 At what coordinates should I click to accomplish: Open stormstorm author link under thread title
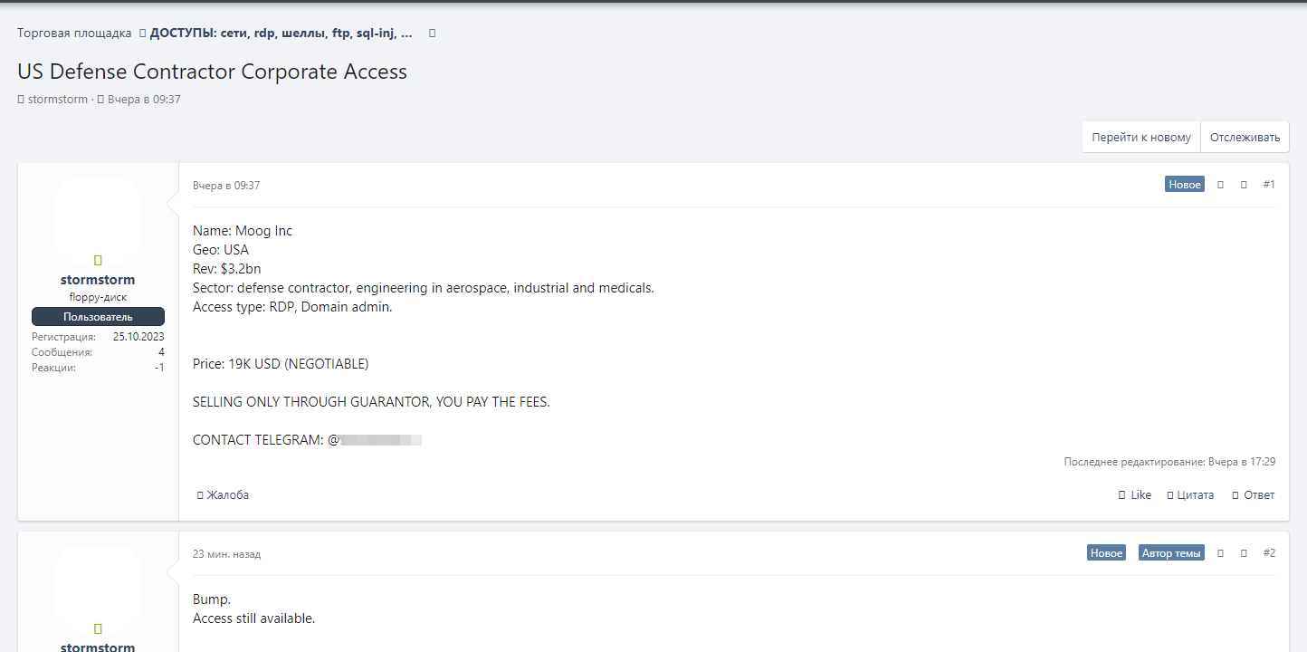tap(58, 99)
